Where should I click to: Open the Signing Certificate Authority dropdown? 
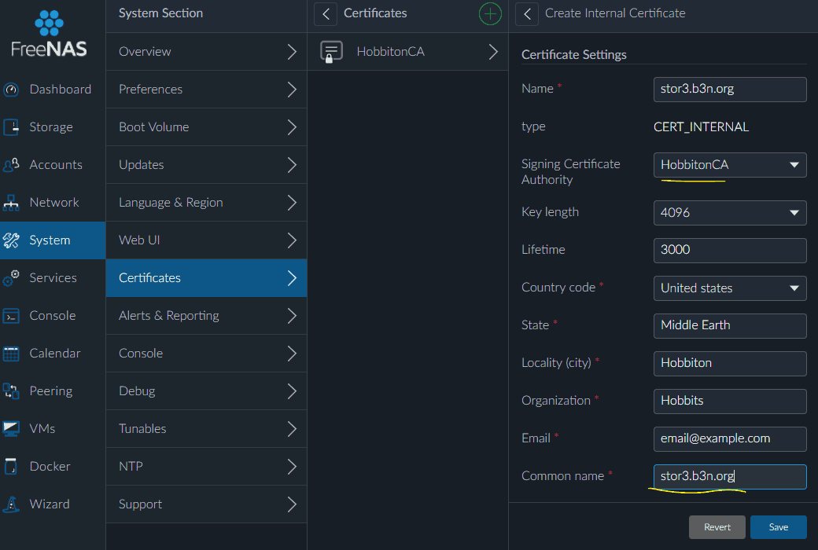click(730, 165)
